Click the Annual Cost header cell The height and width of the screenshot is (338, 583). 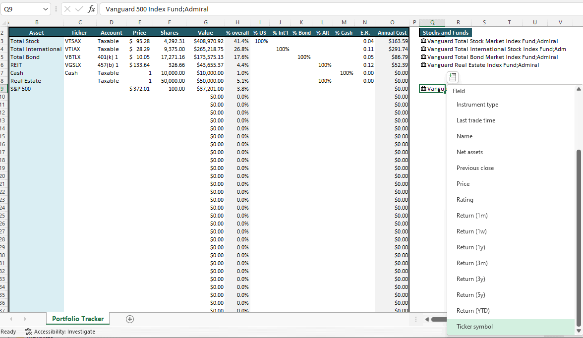pyautogui.click(x=392, y=33)
